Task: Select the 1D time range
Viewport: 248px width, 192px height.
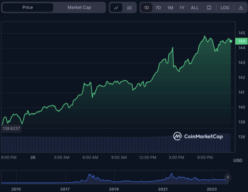Action: pyautogui.click(x=147, y=7)
